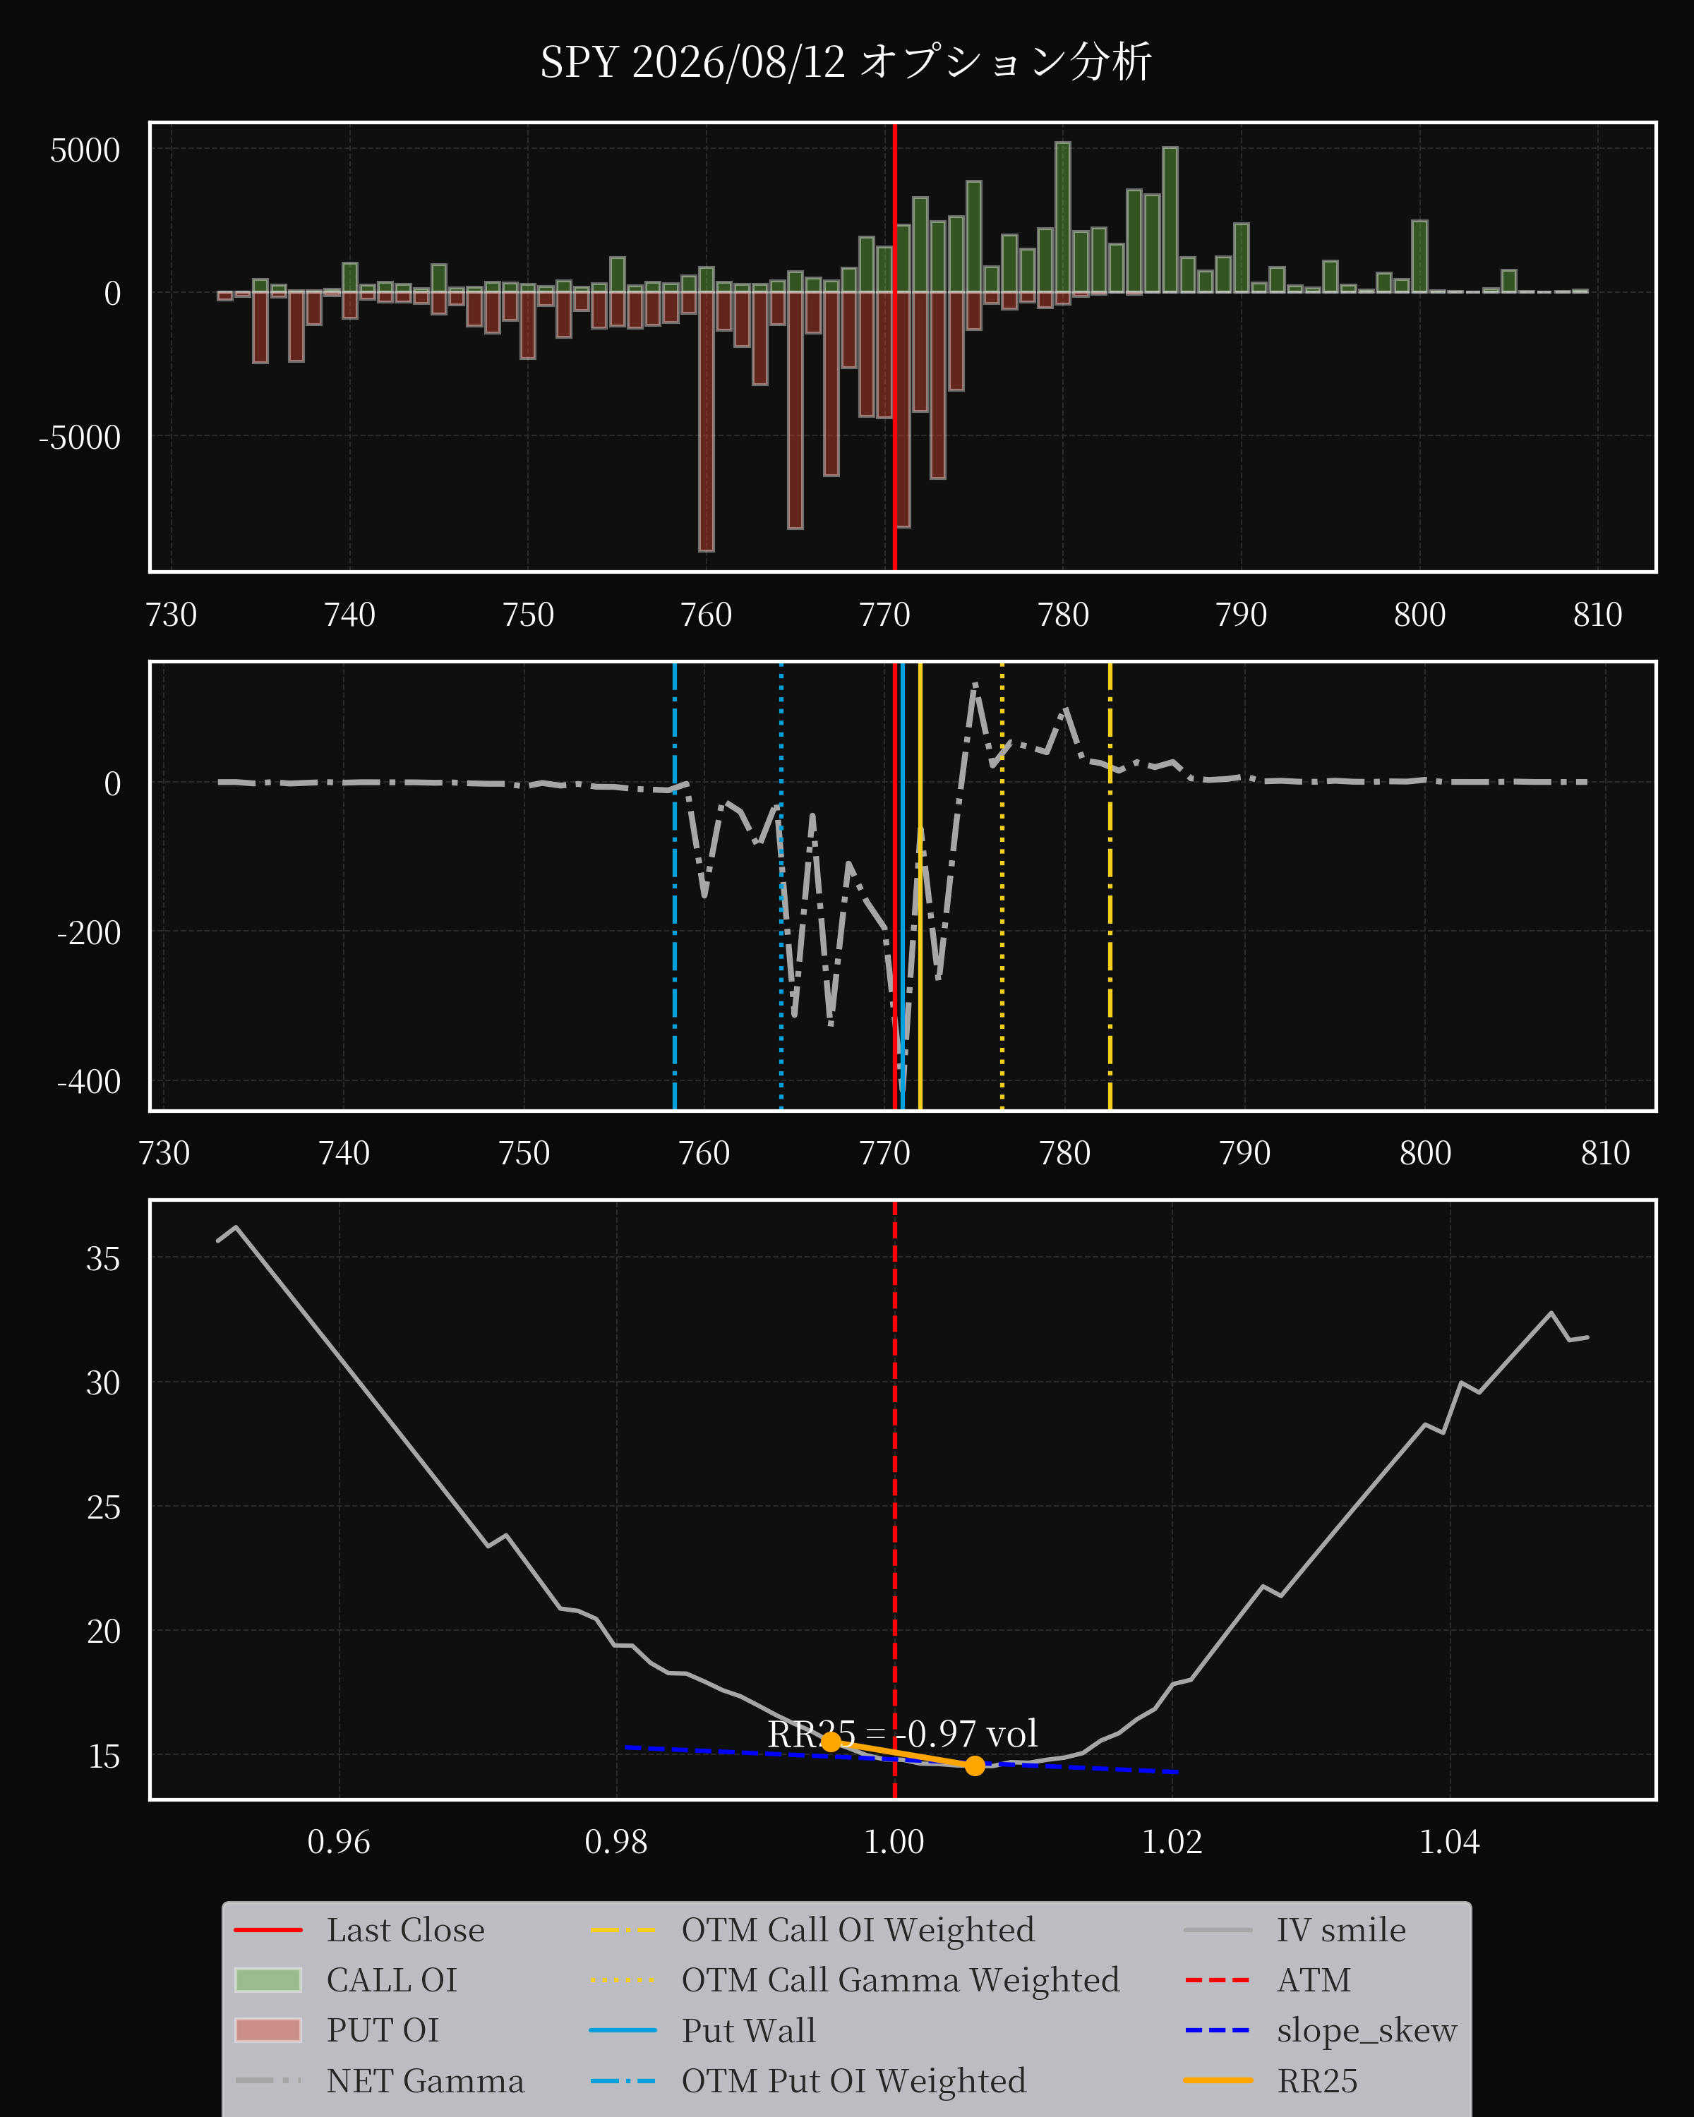Click y-axis label '-200' in gamma chart
This screenshot has height=2117, width=1694.
click(x=90, y=932)
